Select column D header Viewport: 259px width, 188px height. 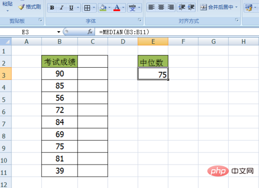[123, 42]
